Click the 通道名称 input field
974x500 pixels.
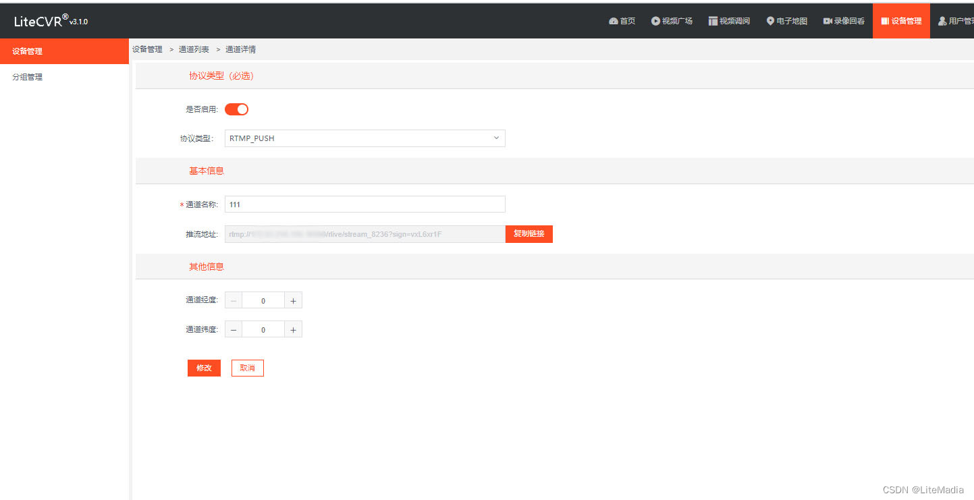coord(364,204)
